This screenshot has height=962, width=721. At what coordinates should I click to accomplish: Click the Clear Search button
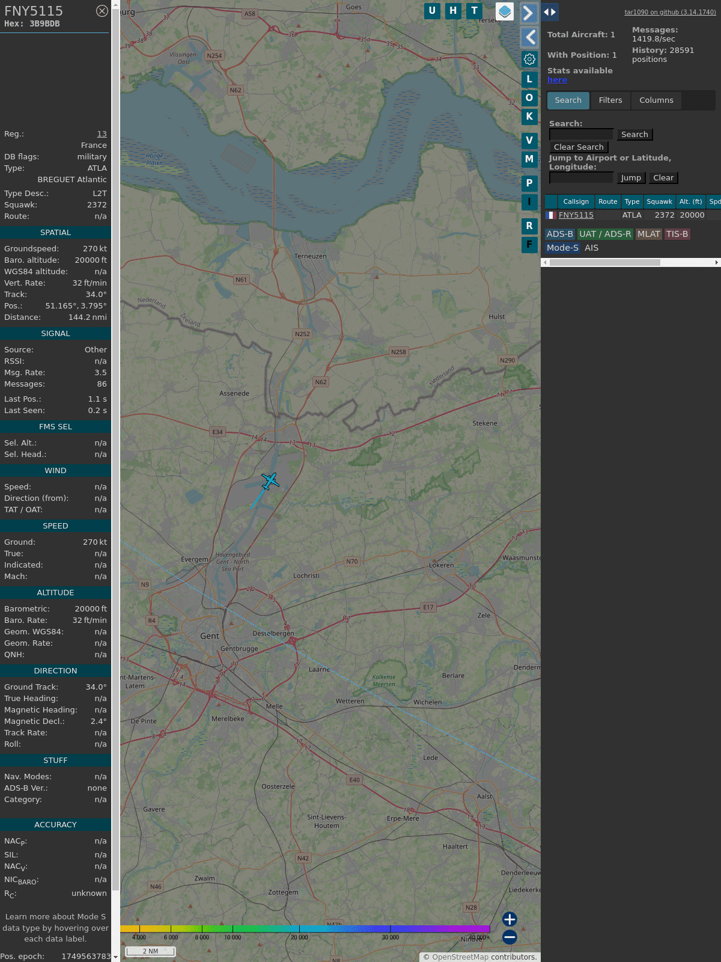(579, 147)
